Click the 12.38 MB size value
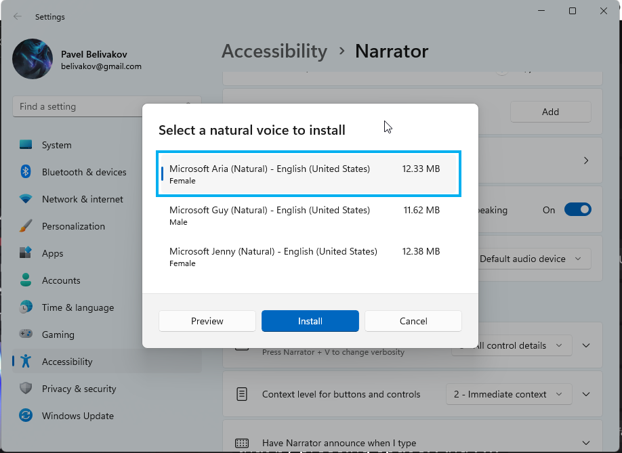 [x=421, y=251]
